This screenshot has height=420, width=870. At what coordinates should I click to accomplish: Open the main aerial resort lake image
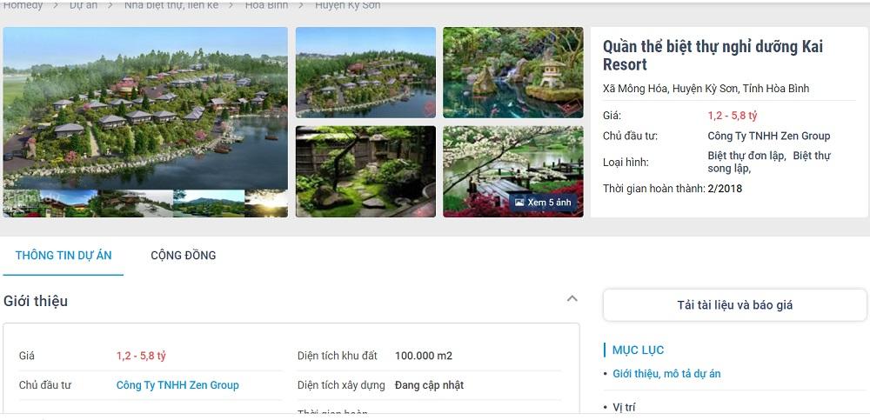pyautogui.click(x=145, y=109)
